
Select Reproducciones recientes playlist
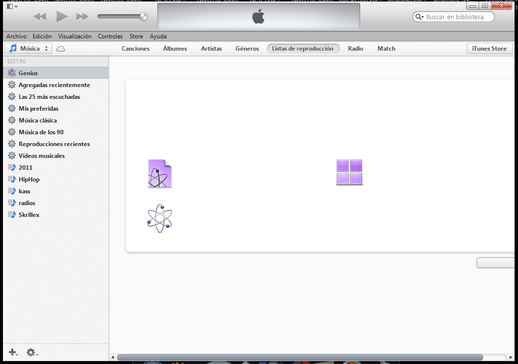tap(56, 144)
